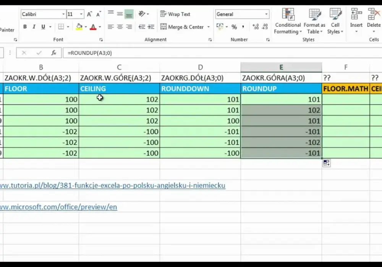Screen dimensions: 382x267
Task: Select the CEILING header cell
Action: click(119, 88)
